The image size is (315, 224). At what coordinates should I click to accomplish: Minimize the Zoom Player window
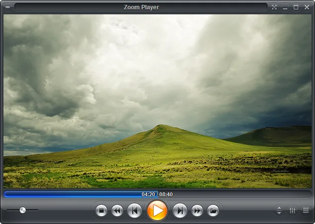pos(285,7)
